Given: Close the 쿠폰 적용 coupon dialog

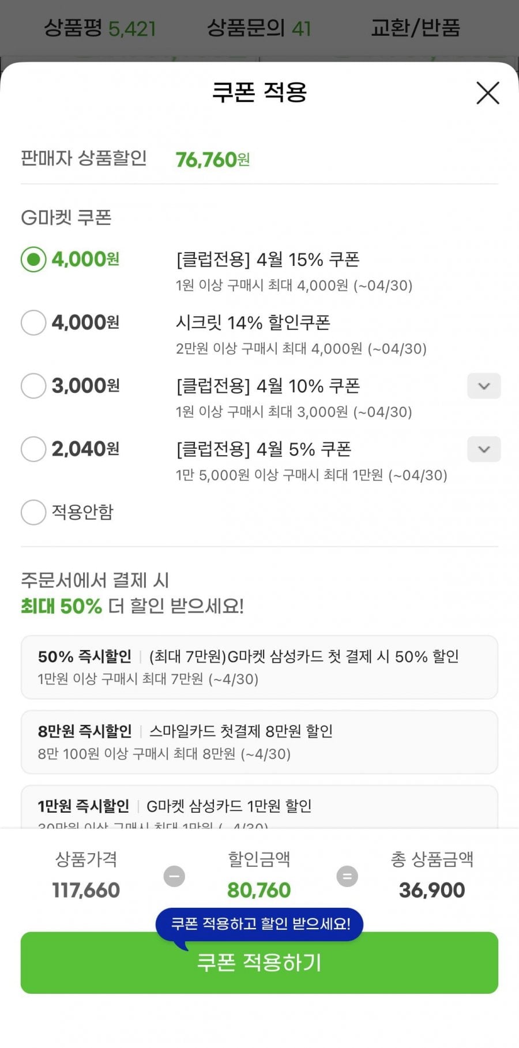Looking at the screenshot, I should [487, 93].
